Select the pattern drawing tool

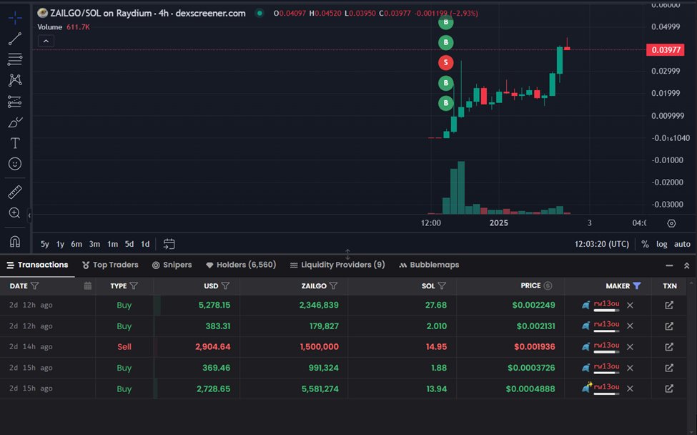point(15,80)
